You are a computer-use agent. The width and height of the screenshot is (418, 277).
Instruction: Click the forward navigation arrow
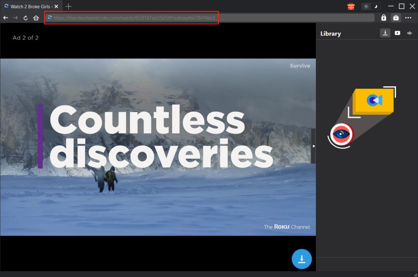(15, 18)
